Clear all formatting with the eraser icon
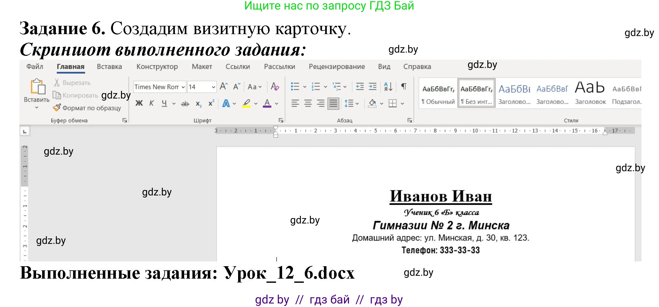 coord(274,87)
